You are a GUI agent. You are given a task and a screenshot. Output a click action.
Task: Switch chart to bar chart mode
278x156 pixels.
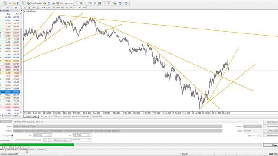tap(77, 3)
